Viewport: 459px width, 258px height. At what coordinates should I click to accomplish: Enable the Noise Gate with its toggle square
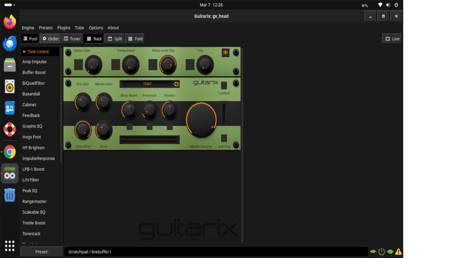78,64
